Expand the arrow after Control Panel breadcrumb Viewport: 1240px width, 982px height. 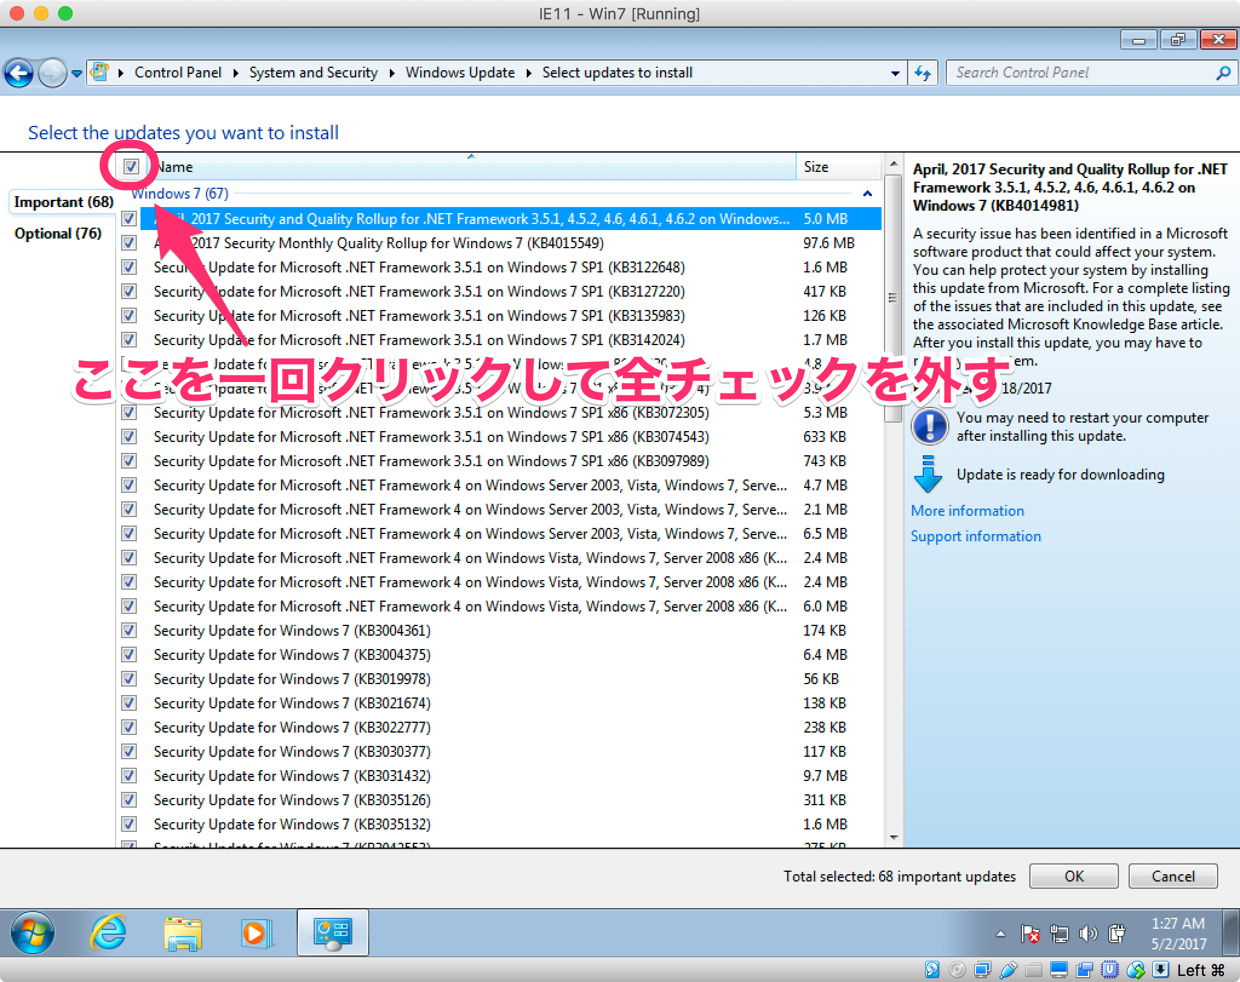(236, 73)
